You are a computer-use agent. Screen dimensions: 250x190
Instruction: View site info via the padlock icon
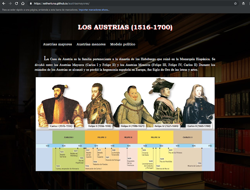[x=31, y=4]
